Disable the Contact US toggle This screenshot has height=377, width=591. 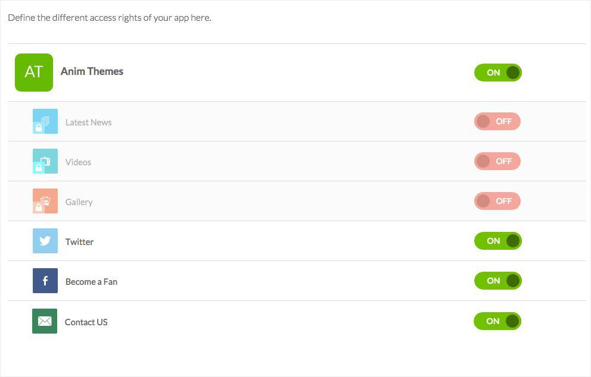point(497,321)
